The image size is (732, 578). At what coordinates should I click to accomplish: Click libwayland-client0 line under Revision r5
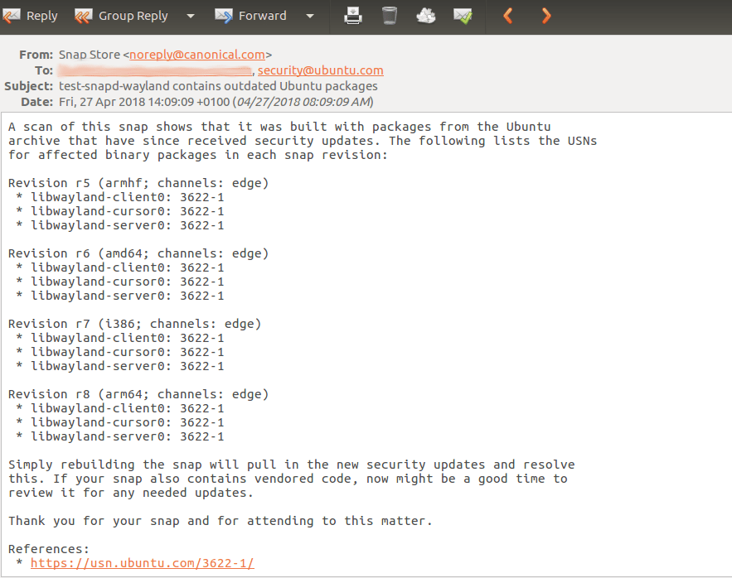coord(120,197)
